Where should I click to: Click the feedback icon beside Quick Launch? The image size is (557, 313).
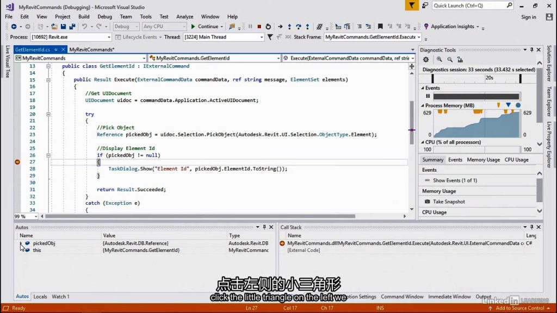click(425, 5)
